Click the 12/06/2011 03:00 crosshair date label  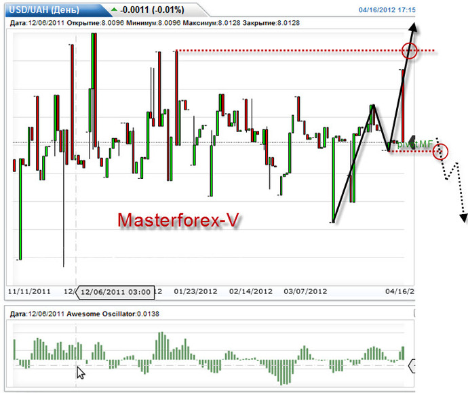[115, 292]
